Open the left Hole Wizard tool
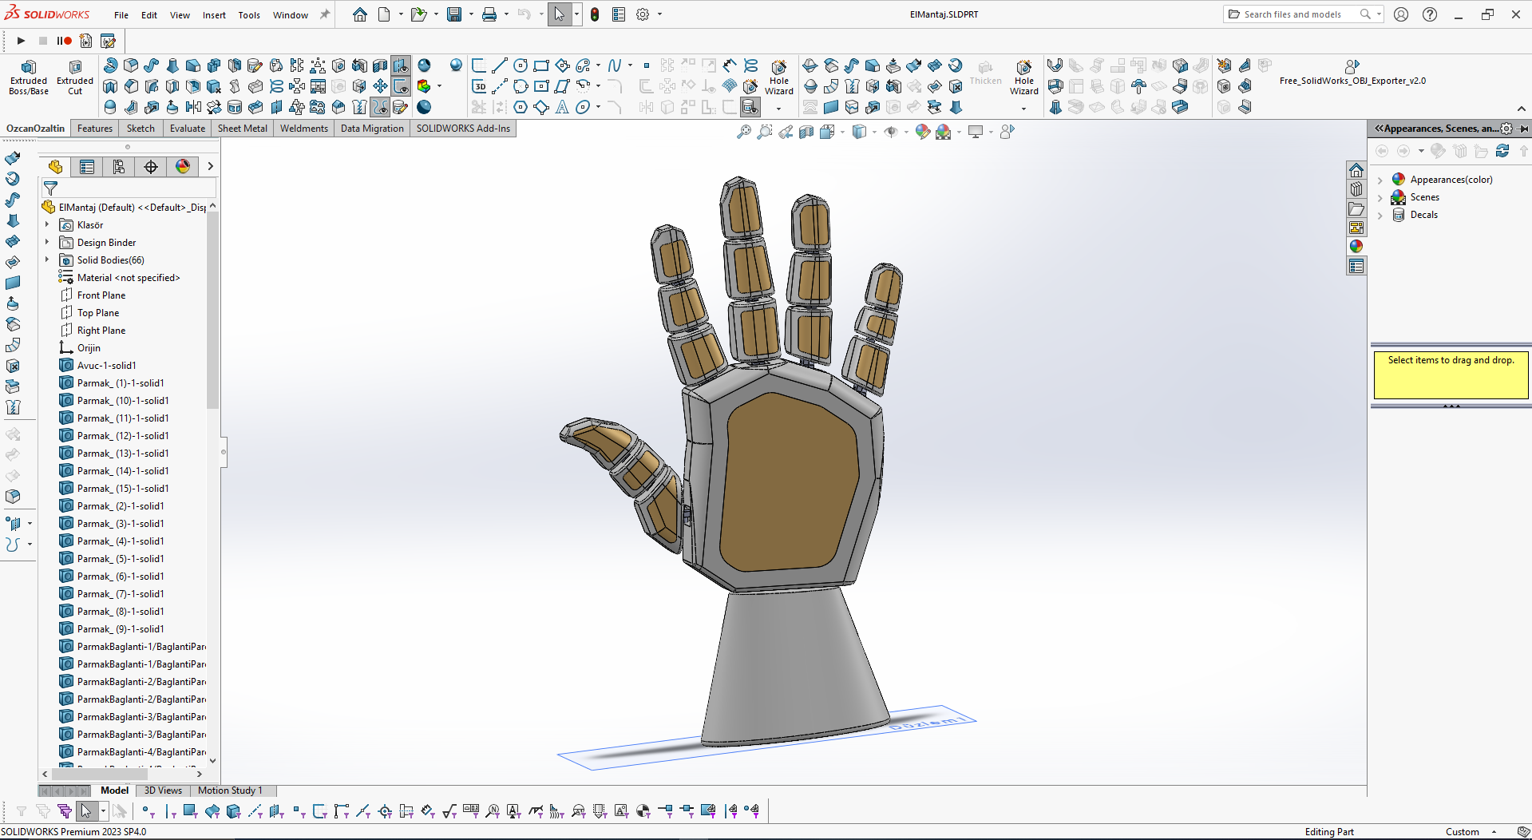The width and height of the screenshot is (1532, 840). (x=779, y=77)
